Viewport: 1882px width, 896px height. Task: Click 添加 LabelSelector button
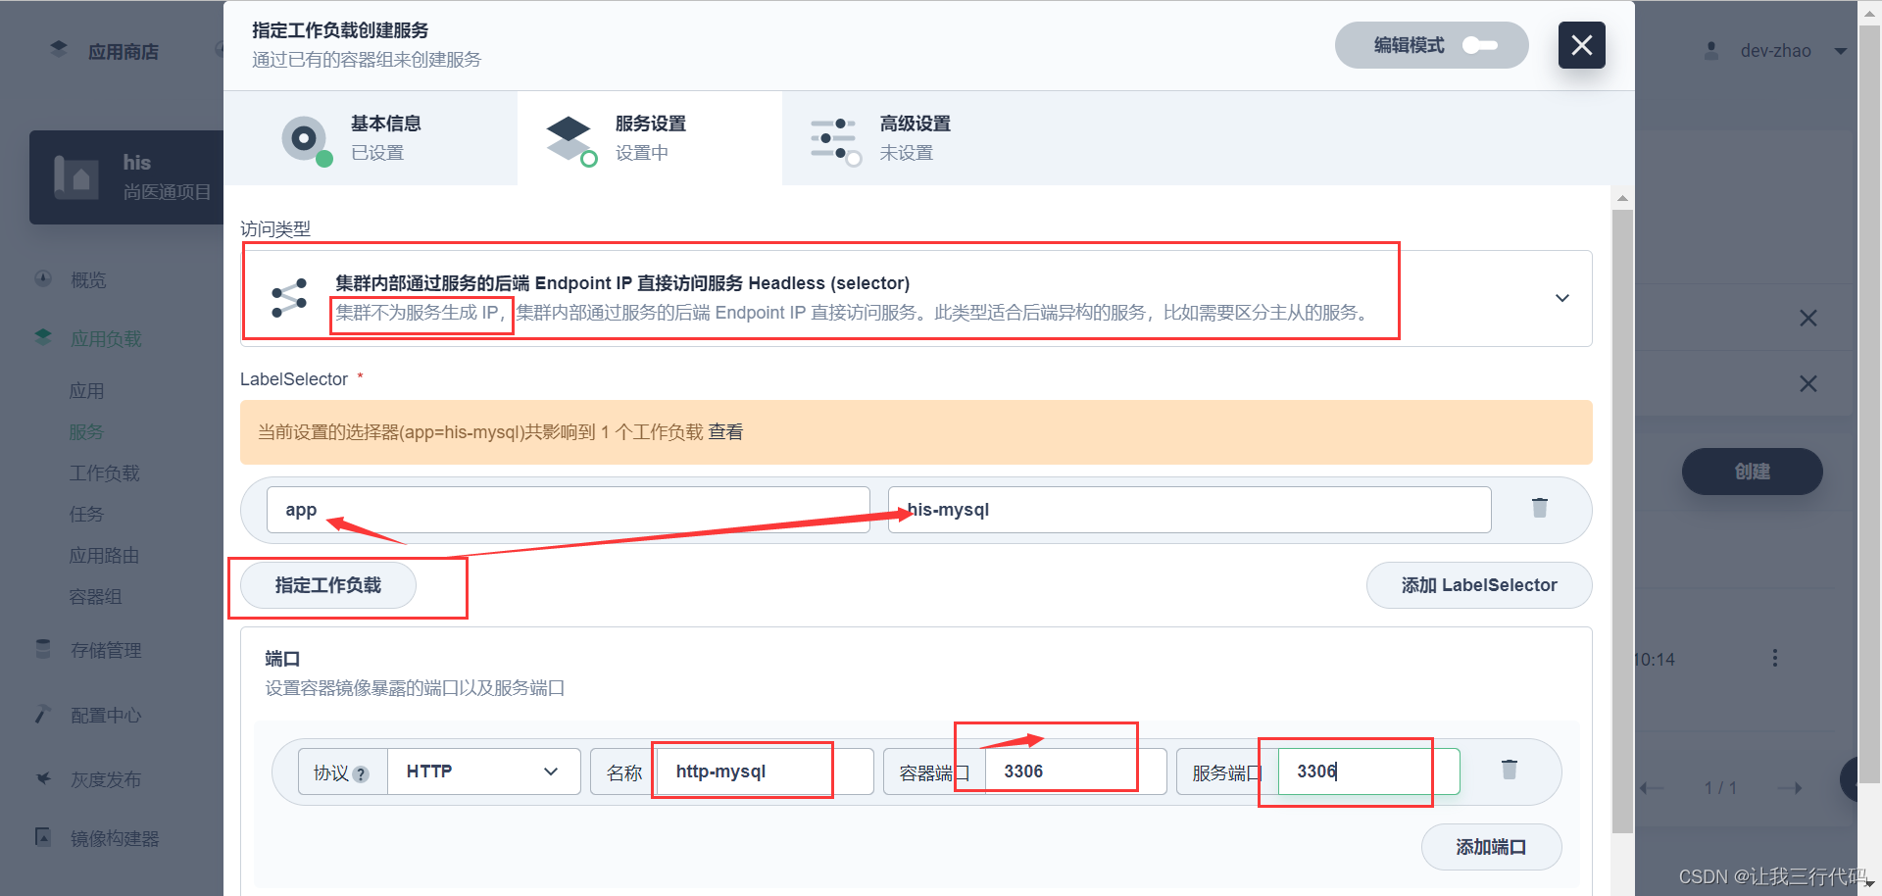point(1479,585)
